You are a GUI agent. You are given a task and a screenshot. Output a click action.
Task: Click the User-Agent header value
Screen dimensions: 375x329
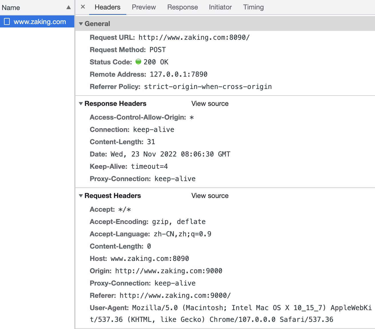(231, 314)
